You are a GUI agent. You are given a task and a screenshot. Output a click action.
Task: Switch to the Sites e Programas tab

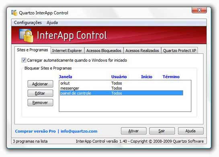pos(33,50)
